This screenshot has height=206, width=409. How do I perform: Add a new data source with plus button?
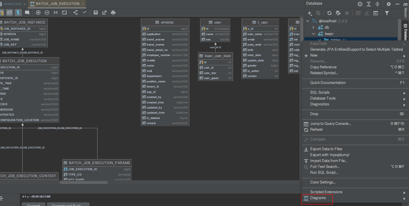point(310,13)
